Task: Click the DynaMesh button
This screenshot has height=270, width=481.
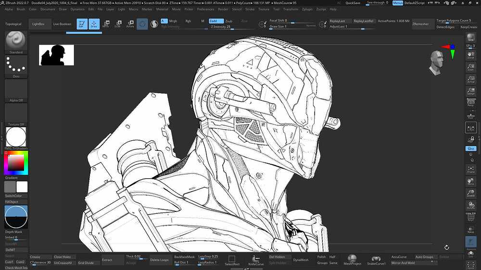Action: pos(301,260)
